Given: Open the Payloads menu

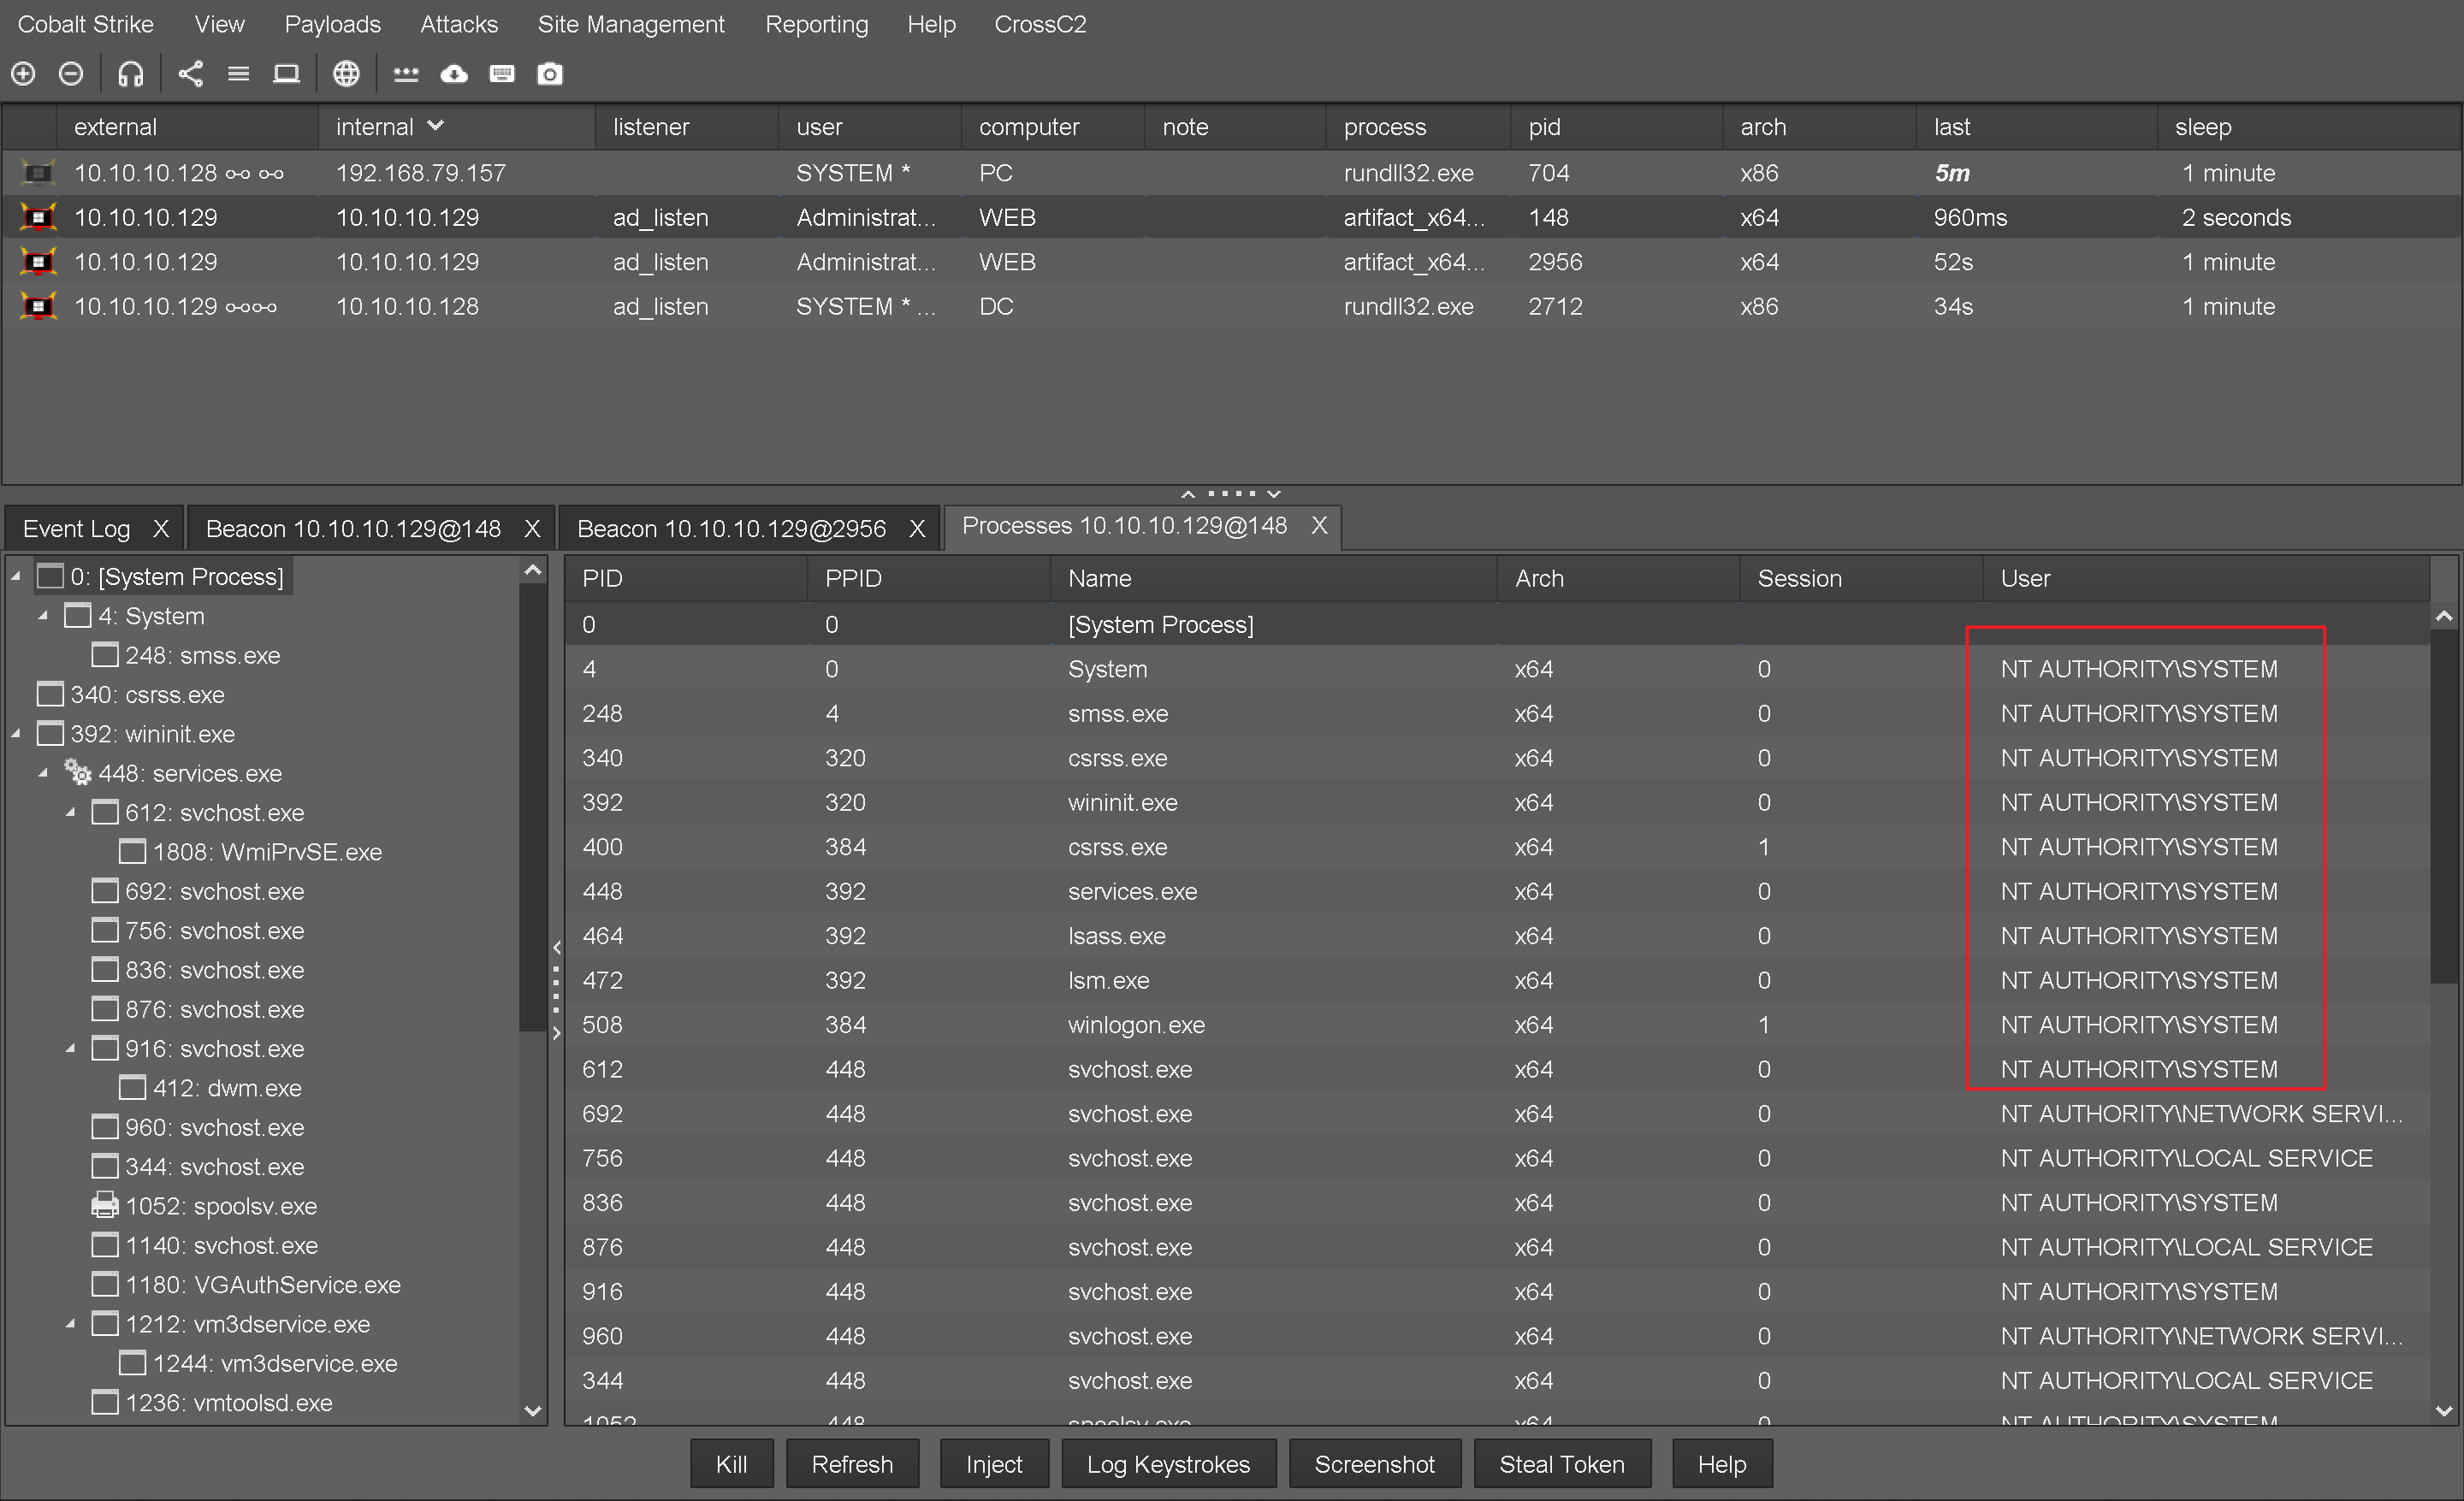Looking at the screenshot, I should click(332, 24).
